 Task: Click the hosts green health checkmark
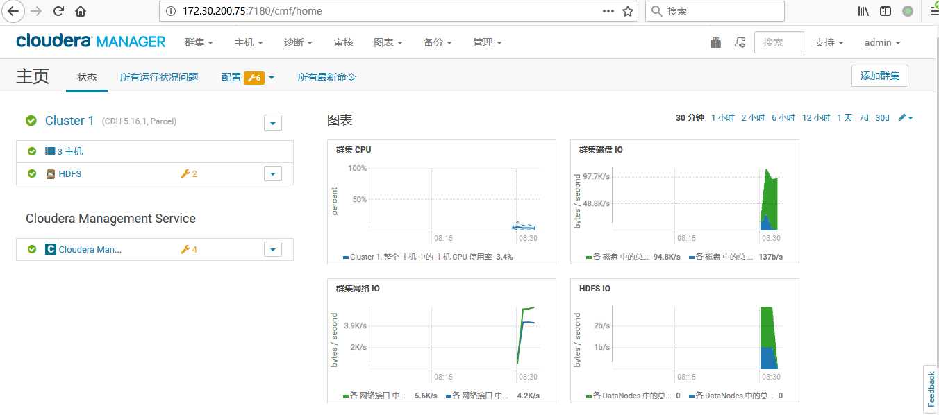coord(32,151)
